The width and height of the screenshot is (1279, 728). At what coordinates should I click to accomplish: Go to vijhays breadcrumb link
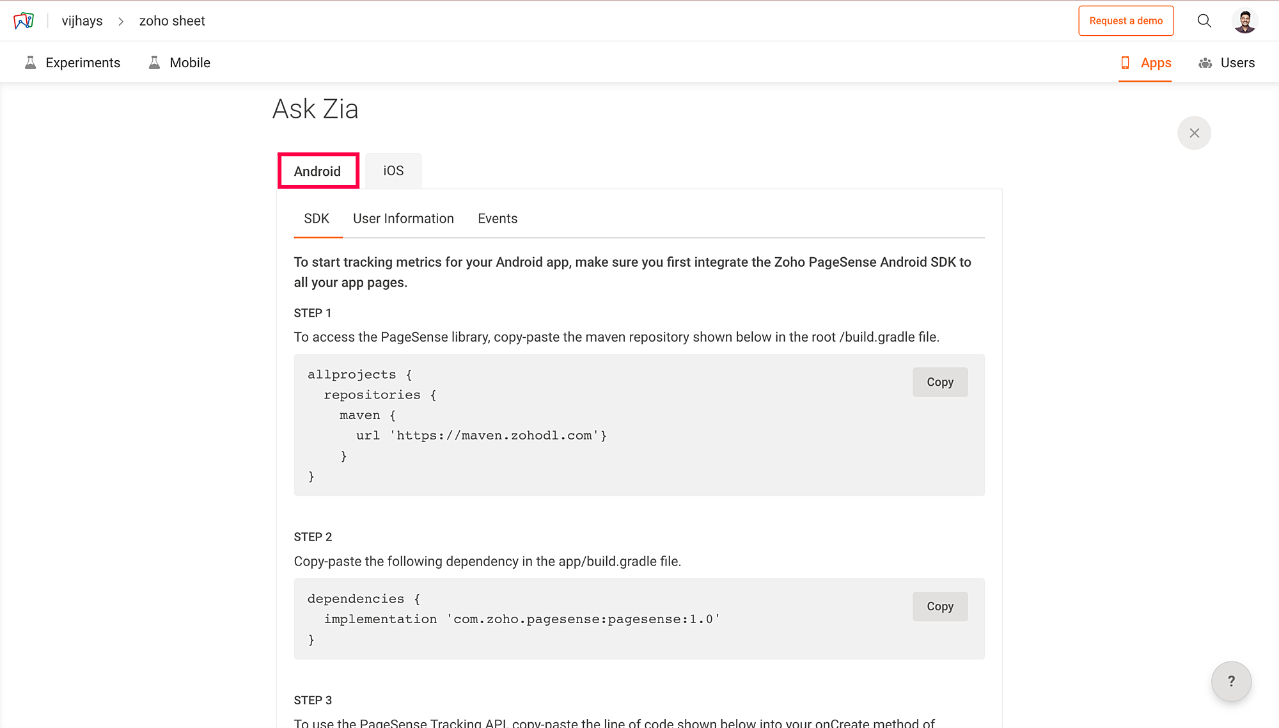point(82,21)
